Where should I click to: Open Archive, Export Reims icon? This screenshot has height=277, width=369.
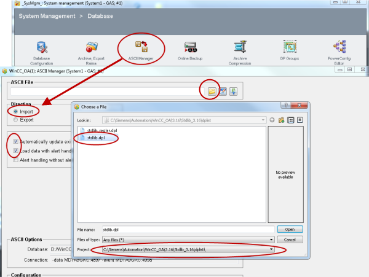(92, 47)
